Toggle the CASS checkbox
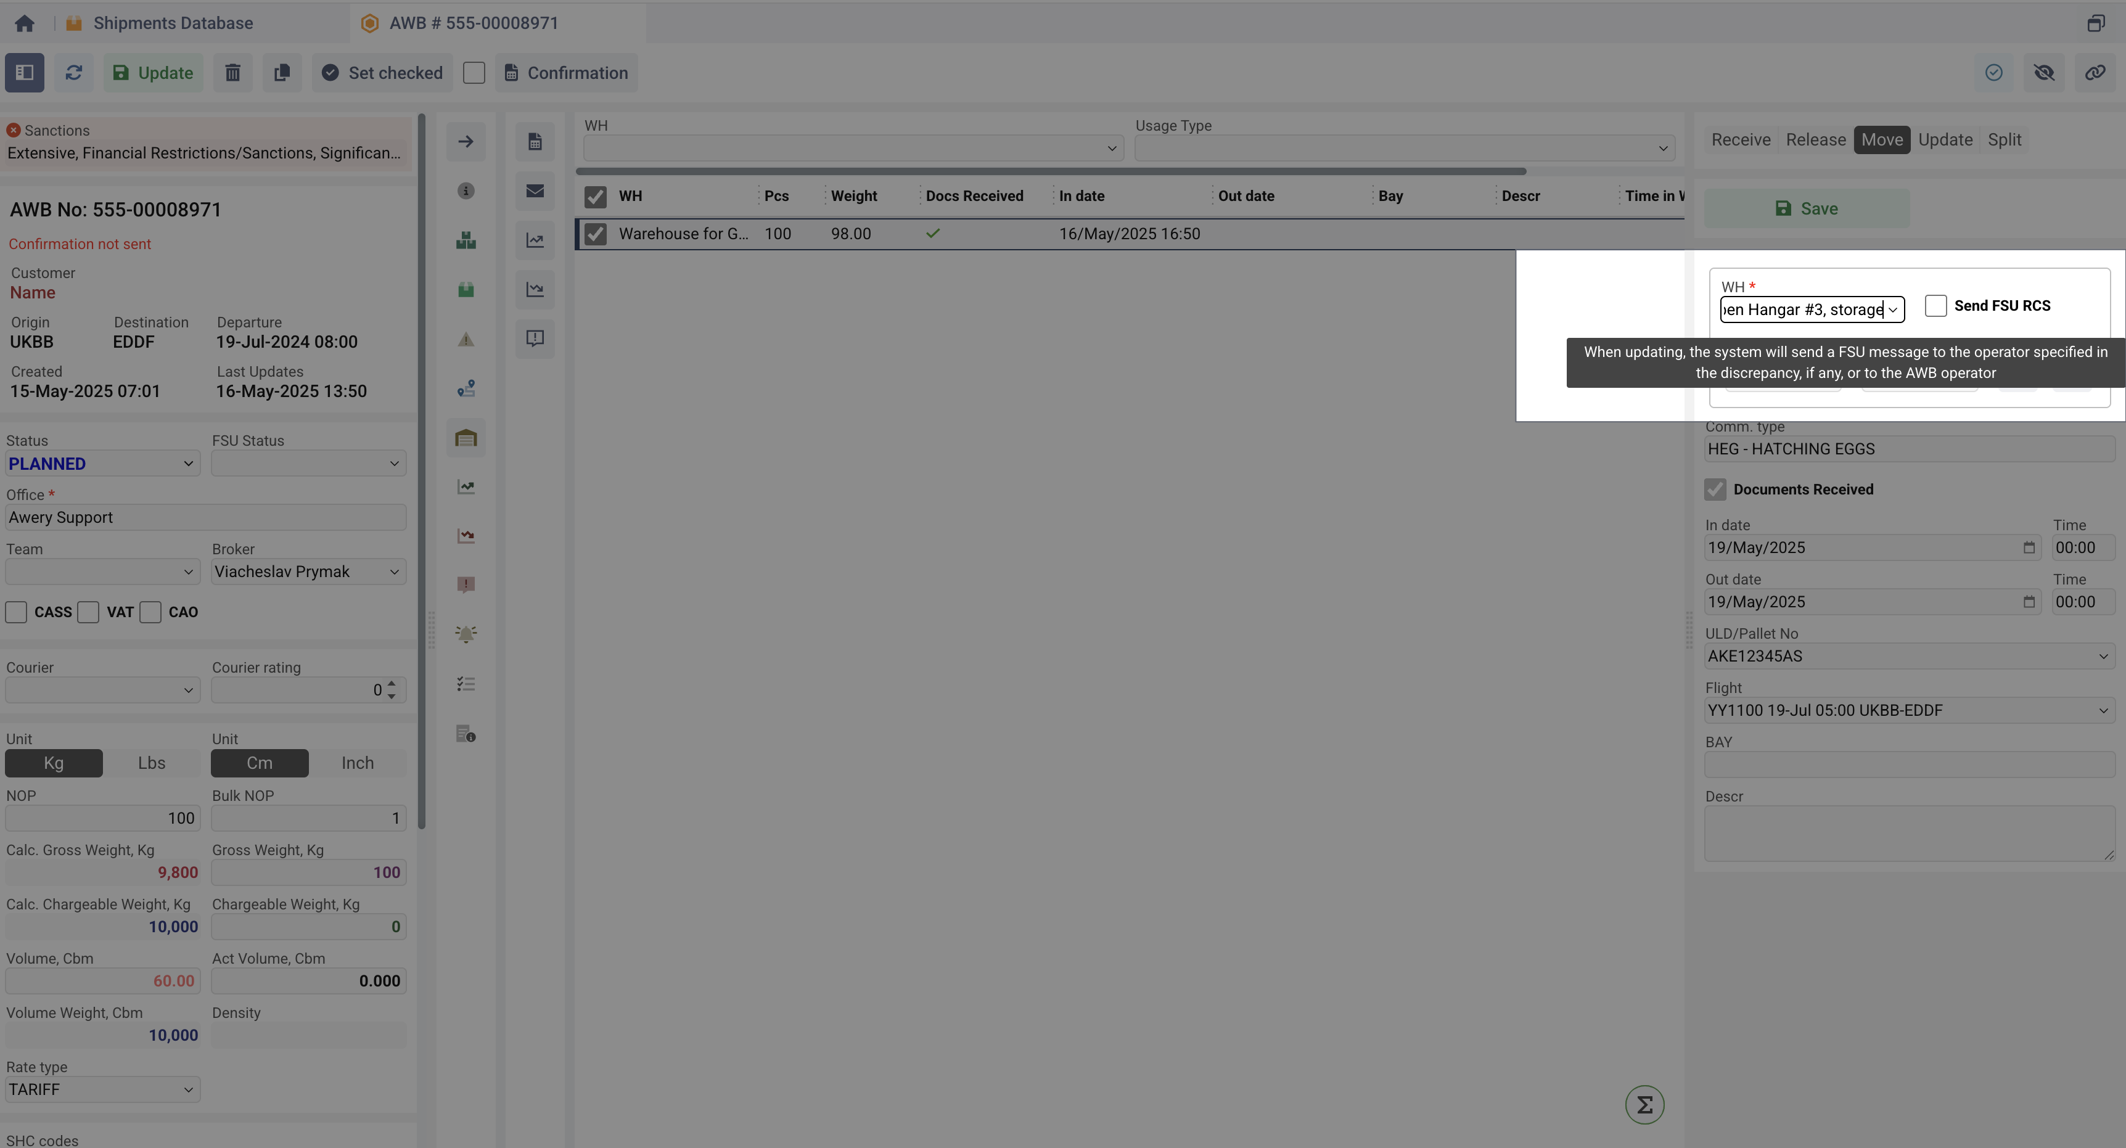This screenshot has width=2126, height=1148. [17, 612]
